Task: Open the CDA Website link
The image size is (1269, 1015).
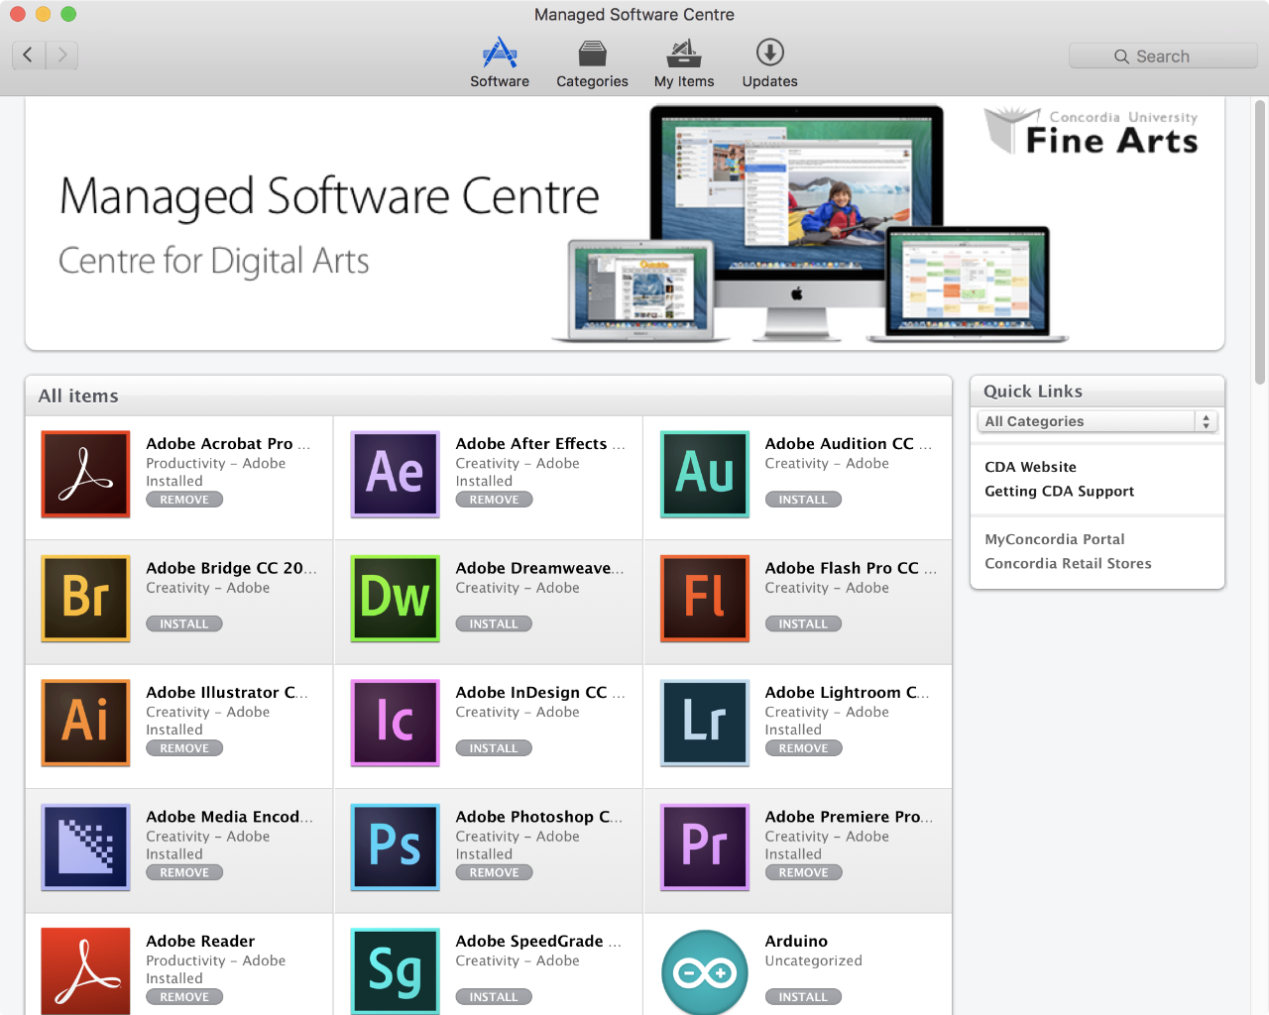Action: (1030, 467)
